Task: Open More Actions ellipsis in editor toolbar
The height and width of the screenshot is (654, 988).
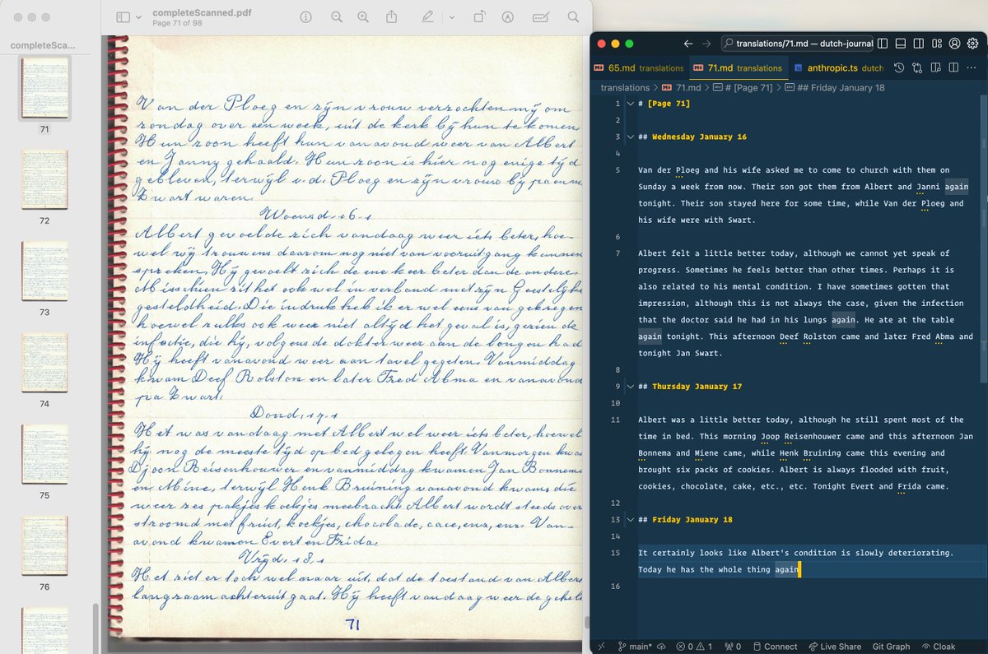Action: [972, 68]
